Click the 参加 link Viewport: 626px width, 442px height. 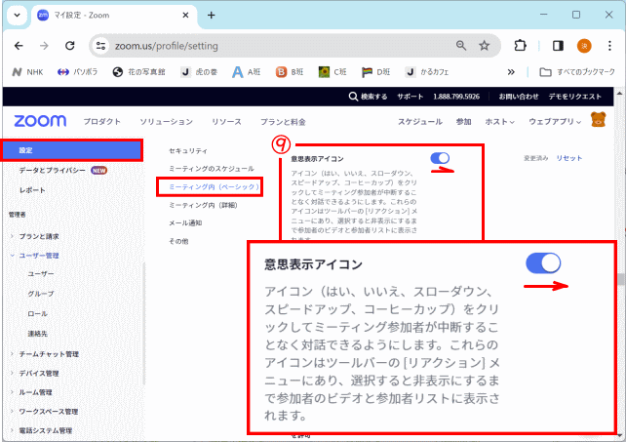(x=463, y=122)
